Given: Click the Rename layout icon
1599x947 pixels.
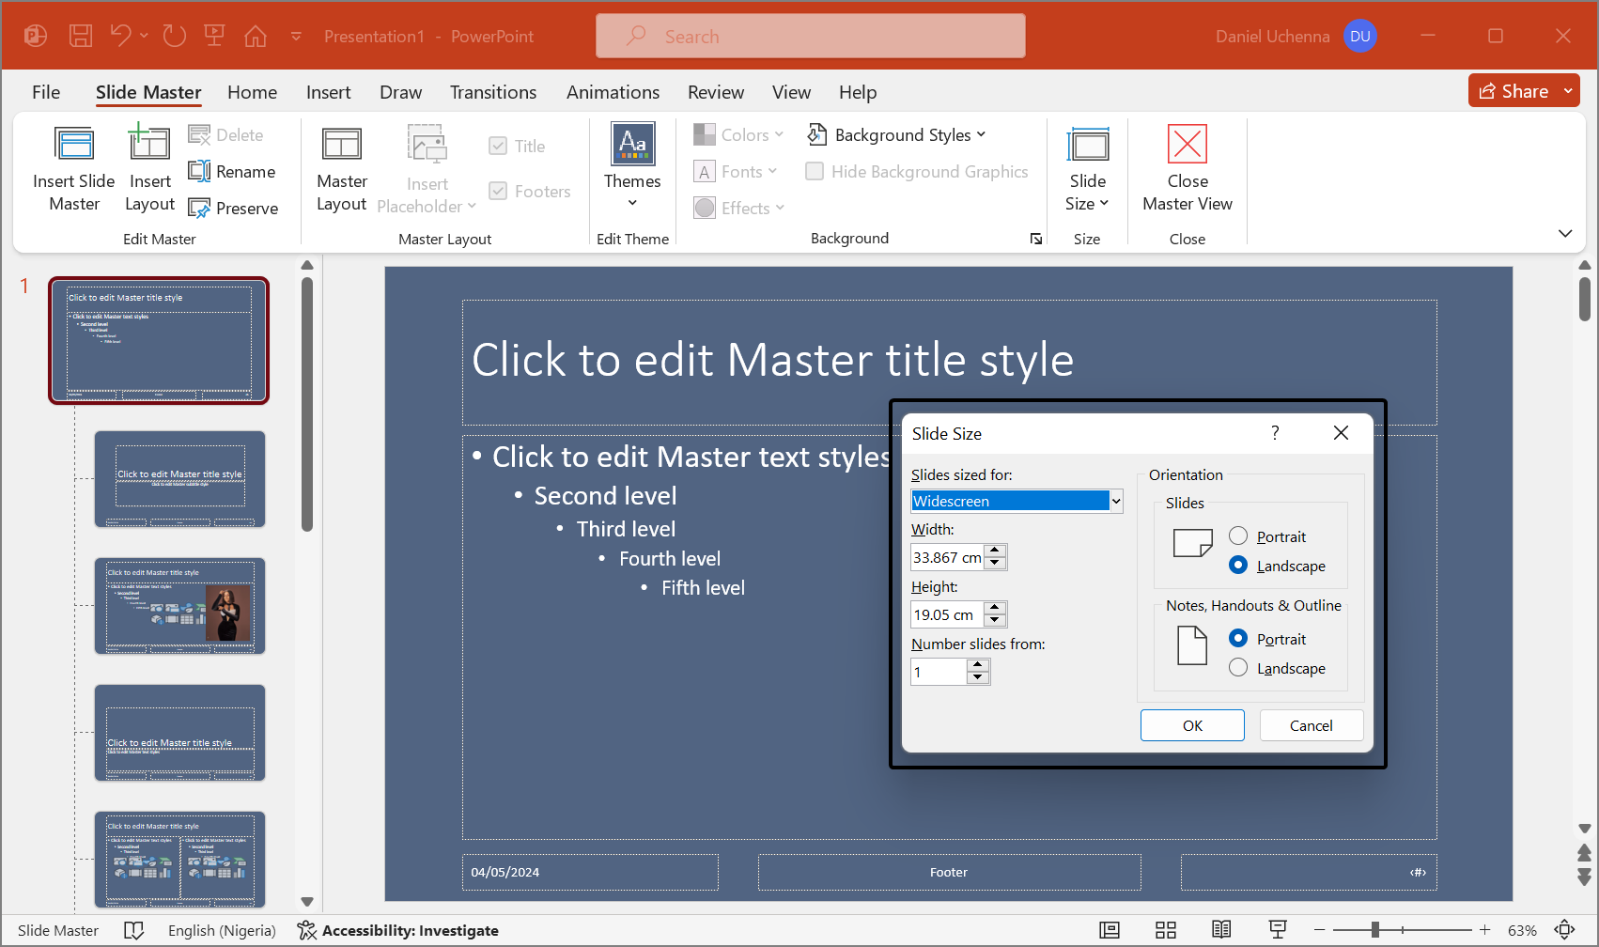Looking at the screenshot, I should coord(199,172).
